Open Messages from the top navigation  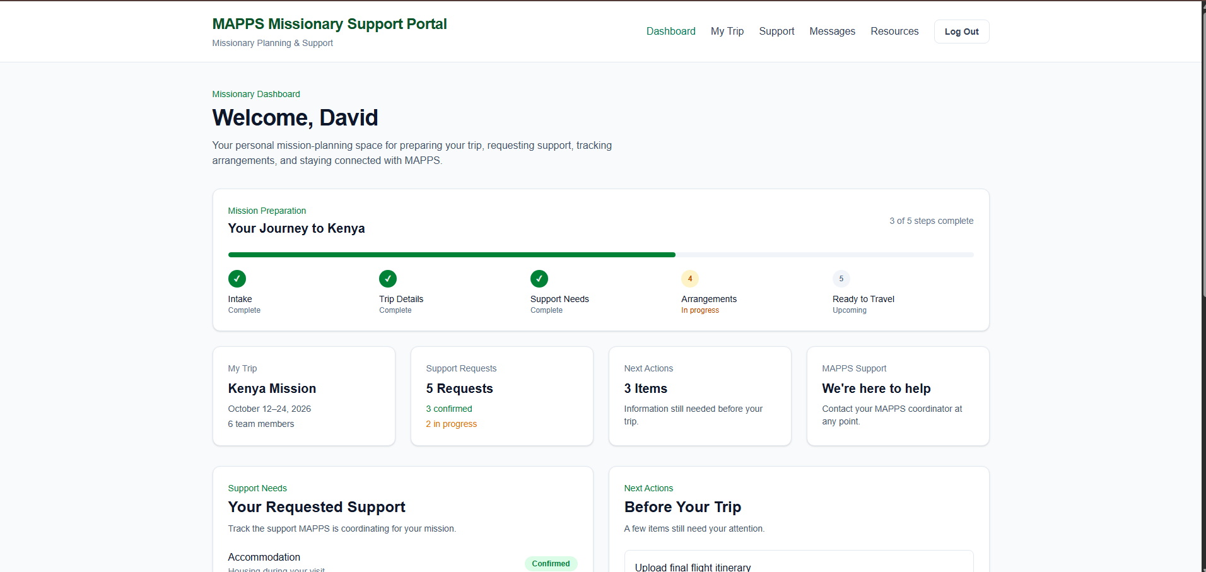tap(833, 31)
